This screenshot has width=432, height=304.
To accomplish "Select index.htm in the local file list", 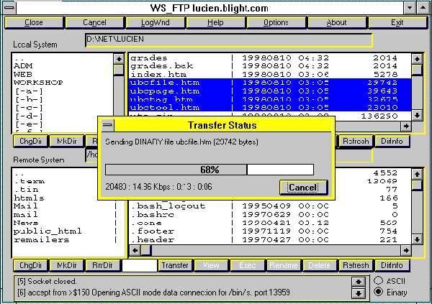I will point(155,73).
